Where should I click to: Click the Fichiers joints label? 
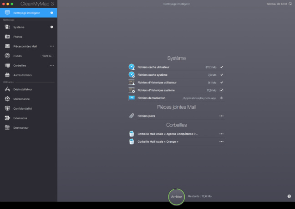tap(147, 116)
